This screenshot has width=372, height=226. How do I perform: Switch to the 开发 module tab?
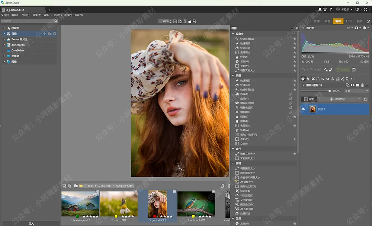(327, 21)
